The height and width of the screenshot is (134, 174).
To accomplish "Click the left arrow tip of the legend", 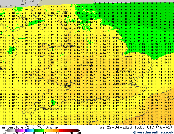I will (x=6, y=130).
